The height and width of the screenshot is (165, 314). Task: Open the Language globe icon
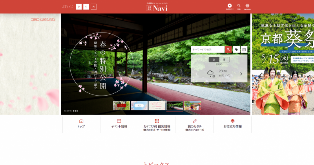[x=247, y=6]
